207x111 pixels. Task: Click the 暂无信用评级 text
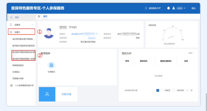tap(169, 44)
